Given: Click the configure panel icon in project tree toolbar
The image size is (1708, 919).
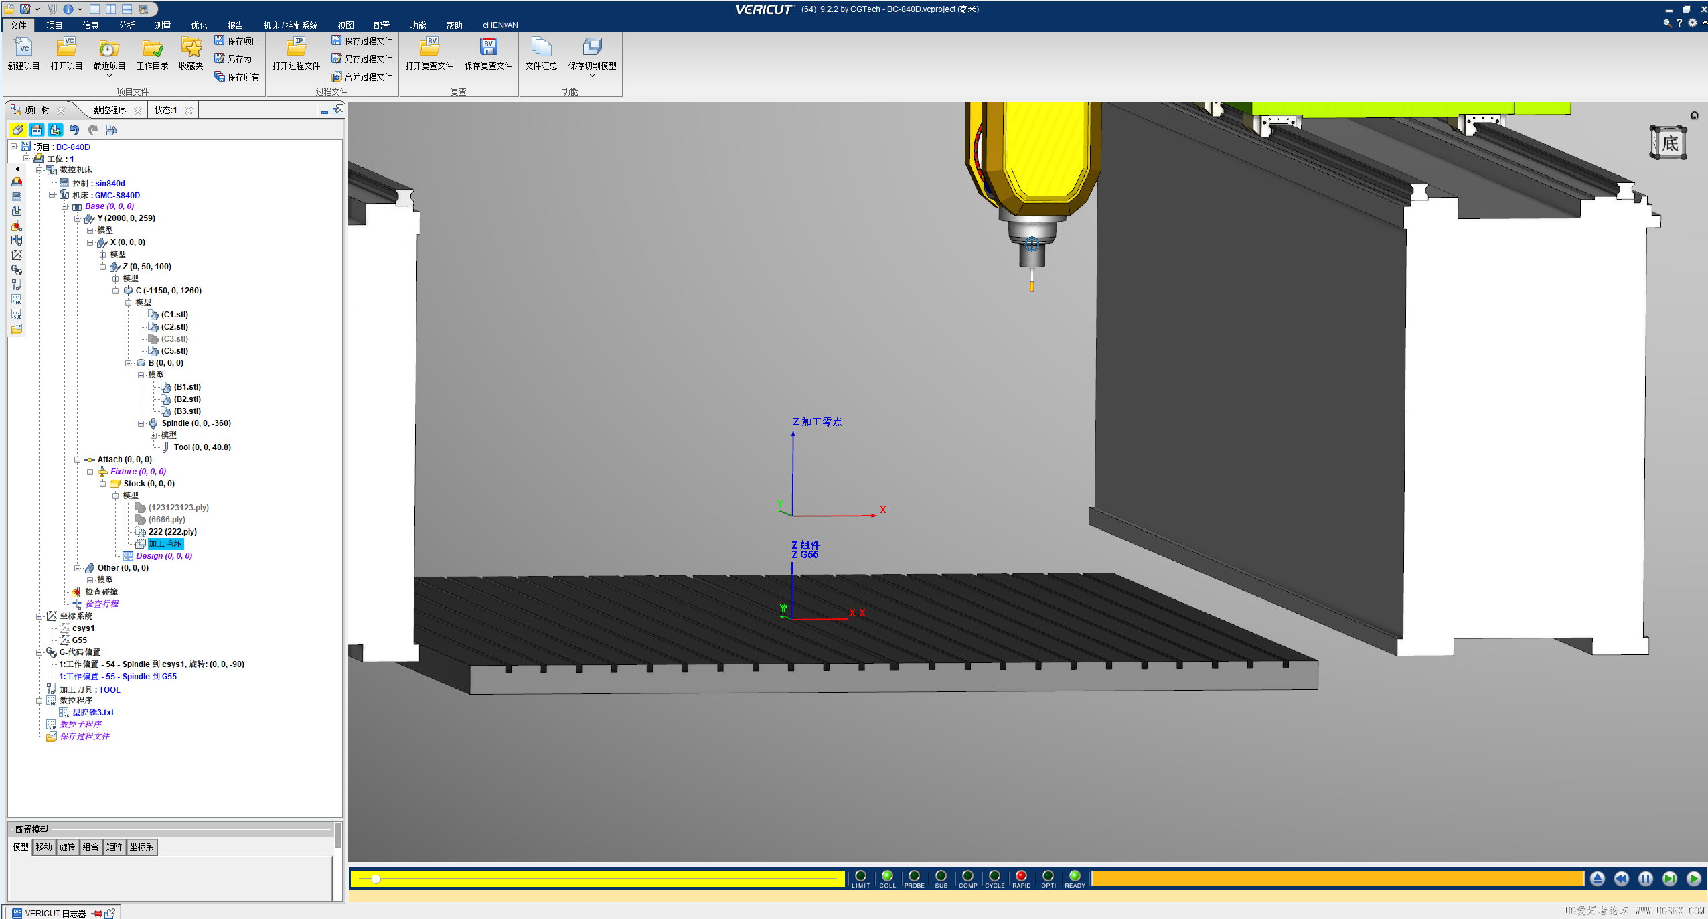Looking at the screenshot, I should click(37, 130).
